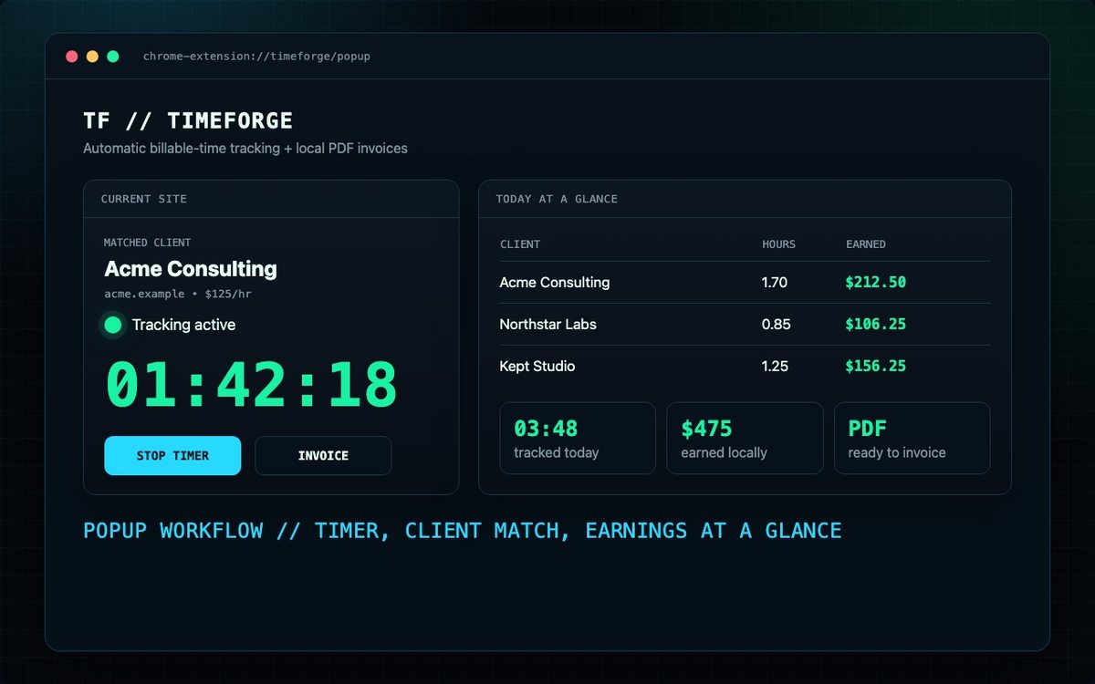Click the 1.25 hours value
Image resolution: width=1095 pixels, height=684 pixels.
[775, 367]
